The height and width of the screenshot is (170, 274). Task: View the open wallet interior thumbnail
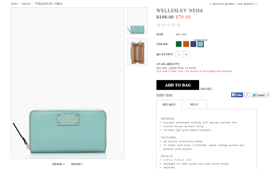click(137, 52)
